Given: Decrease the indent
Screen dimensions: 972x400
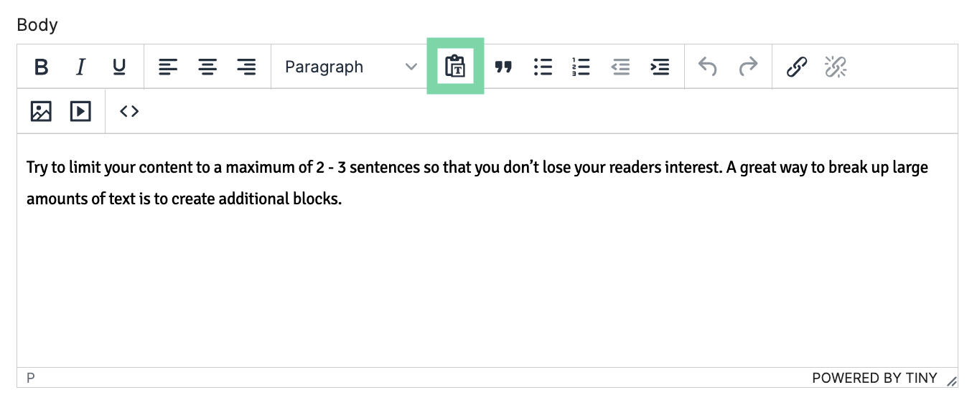Looking at the screenshot, I should pyautogui.click(x=620, y=67).
